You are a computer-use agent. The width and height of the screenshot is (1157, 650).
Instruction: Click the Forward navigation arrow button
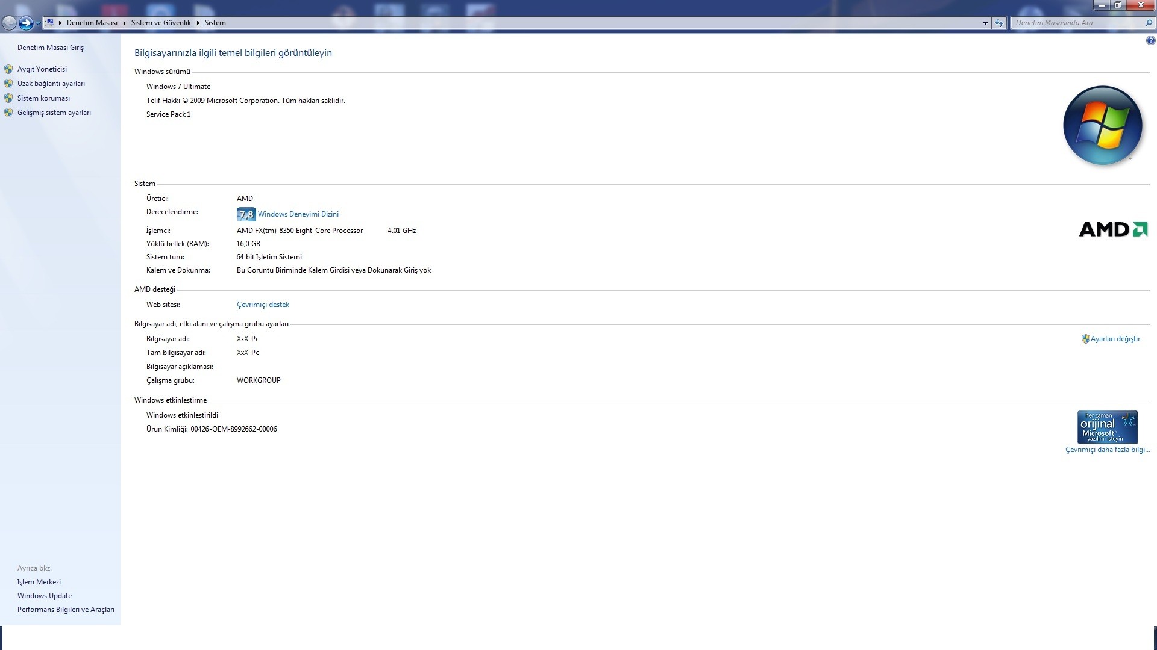(26, 23)
